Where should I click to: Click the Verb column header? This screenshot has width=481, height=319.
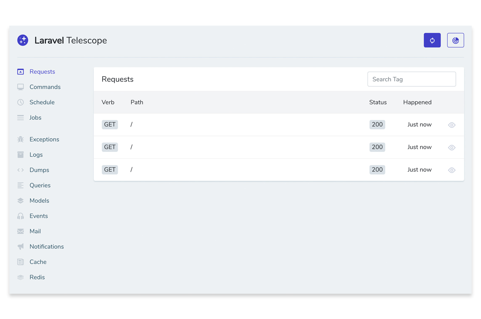point(108,102)
